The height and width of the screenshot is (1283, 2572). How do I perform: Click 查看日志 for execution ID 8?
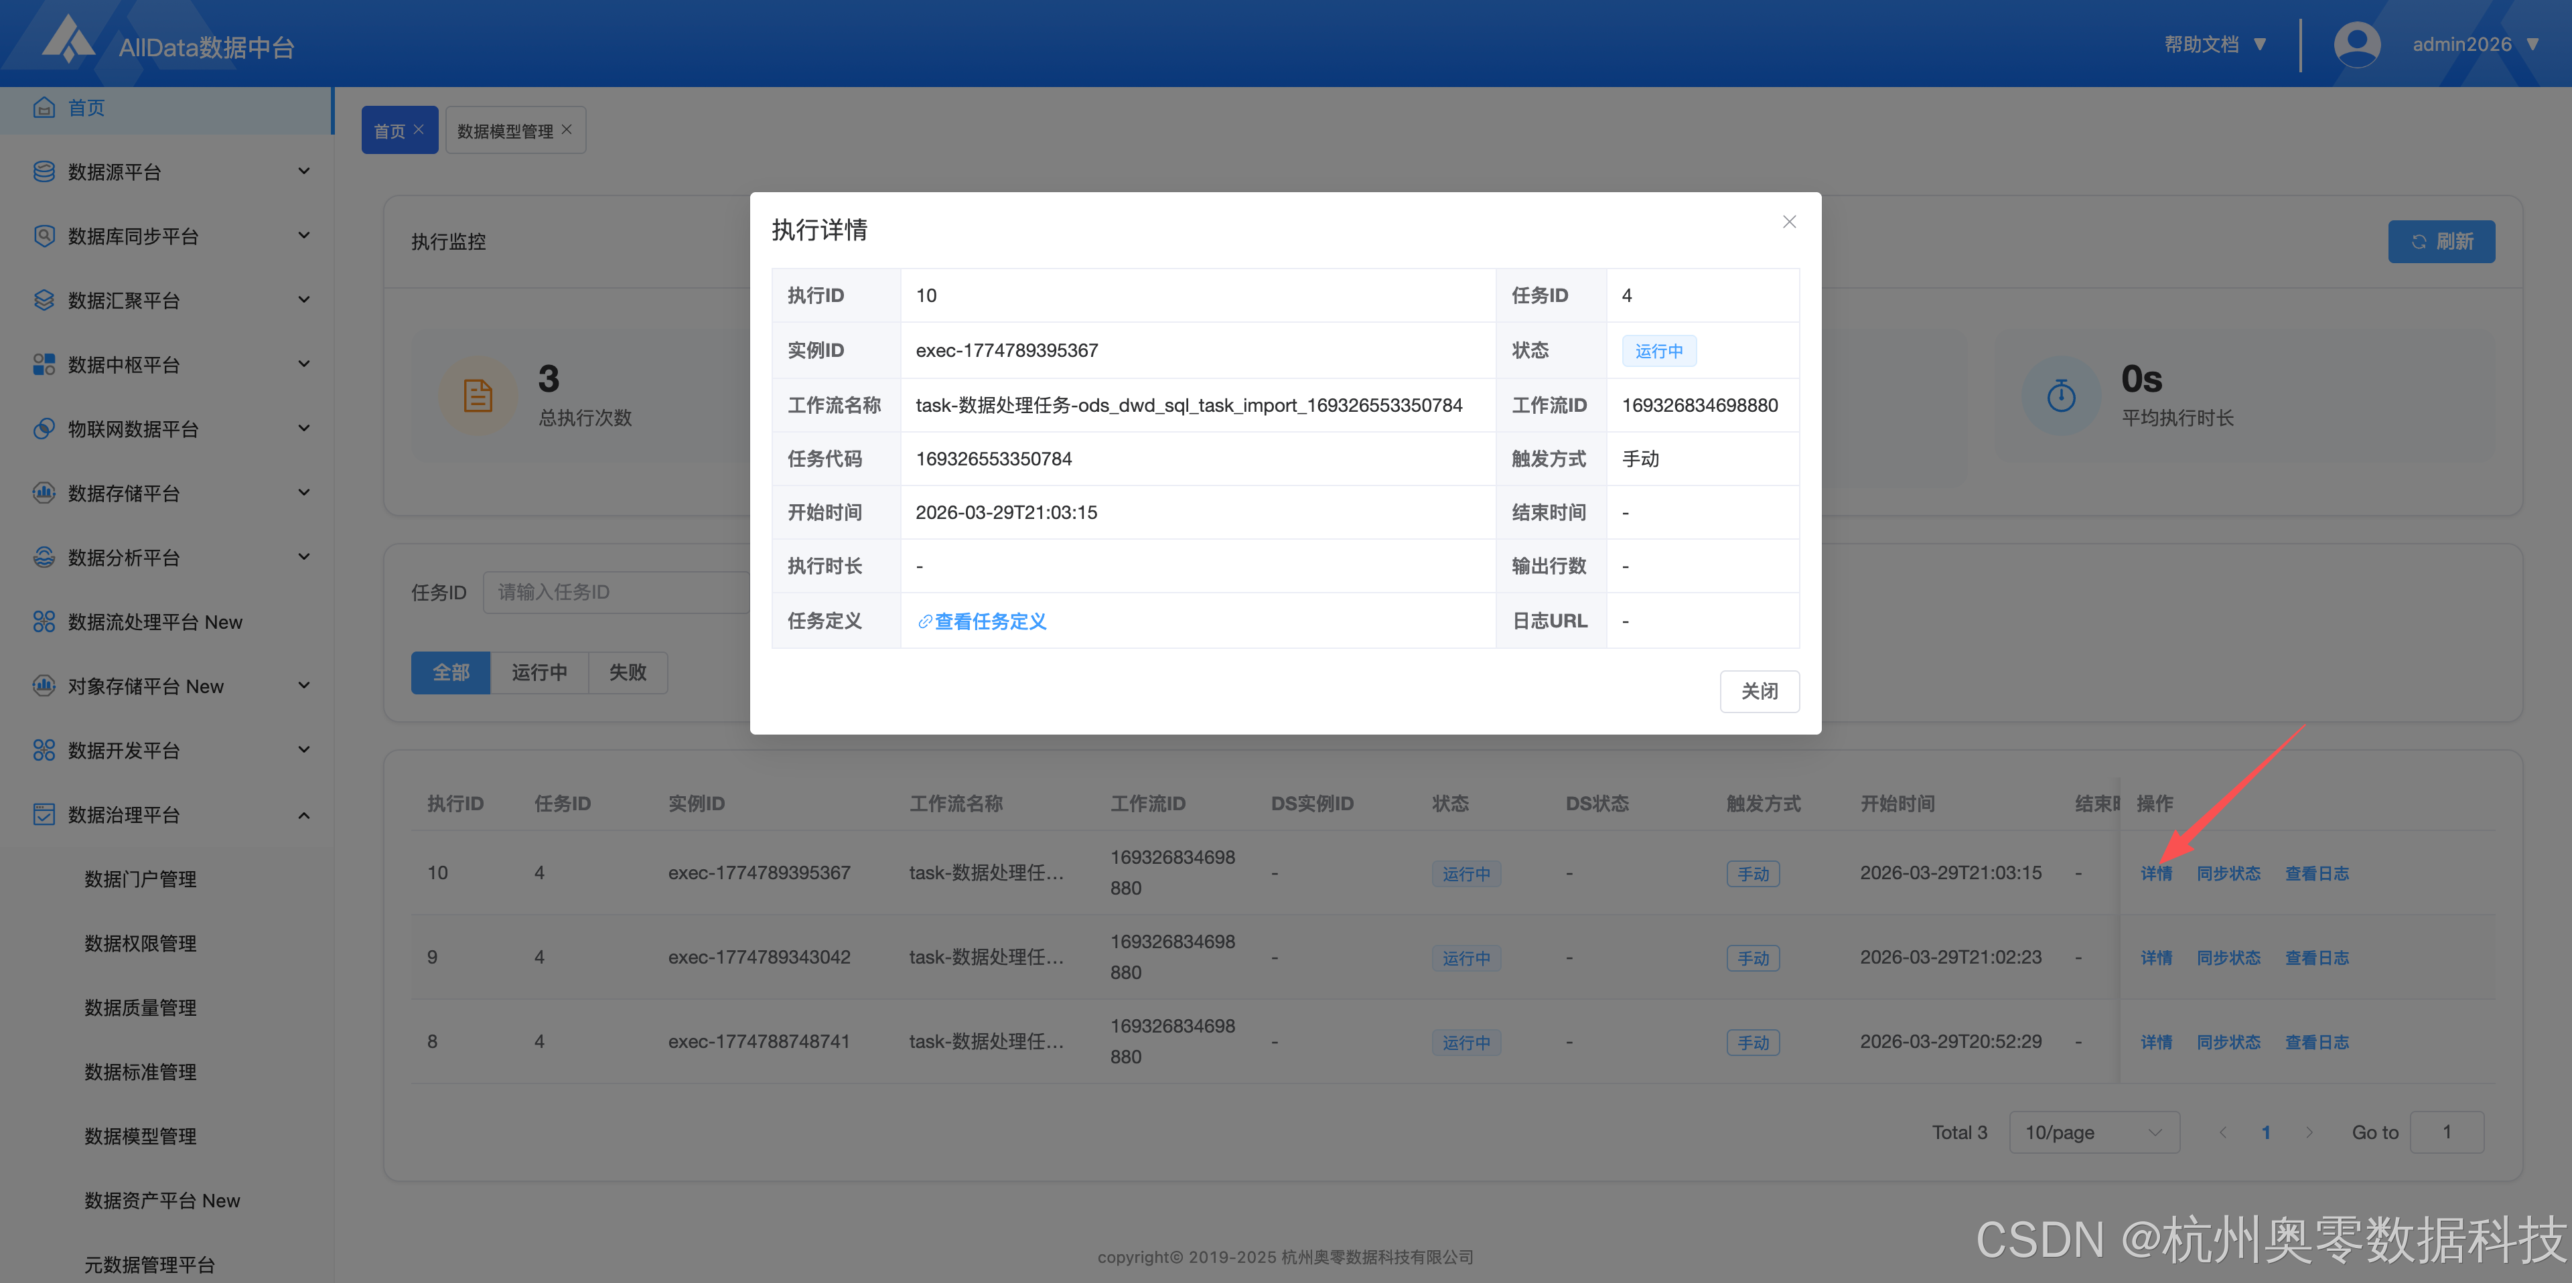point(2316,1041)
